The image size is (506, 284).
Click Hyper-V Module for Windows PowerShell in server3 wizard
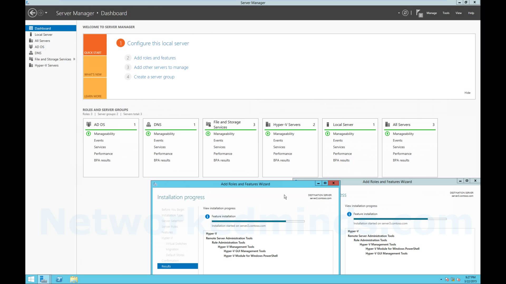(x=392, y=249)
